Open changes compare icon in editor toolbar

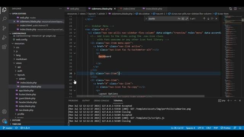click(x=230, y=9)
